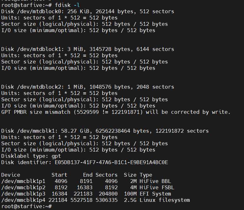
Task: Click the Device column header
Action: [x=11, y=175]
